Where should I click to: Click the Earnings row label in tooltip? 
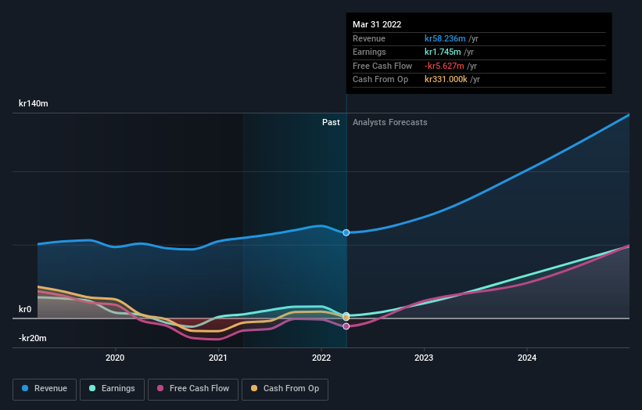[369, 52]
